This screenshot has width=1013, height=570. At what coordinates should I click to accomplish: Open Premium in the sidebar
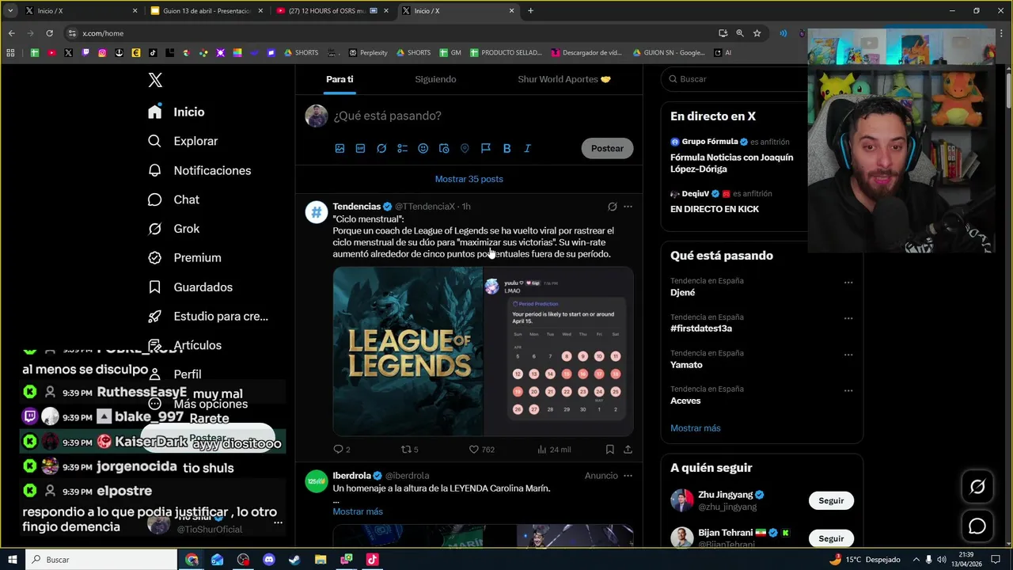[184, 257]
